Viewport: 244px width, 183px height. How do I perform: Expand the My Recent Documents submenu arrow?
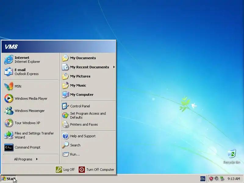click(x=114, y=67)
